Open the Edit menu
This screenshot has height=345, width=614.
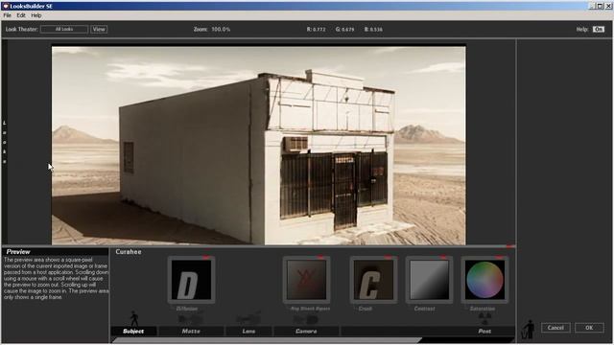click(21, 15)
